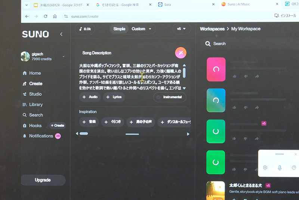Click the horizontal scrollbar thumb

pos(84,134)
